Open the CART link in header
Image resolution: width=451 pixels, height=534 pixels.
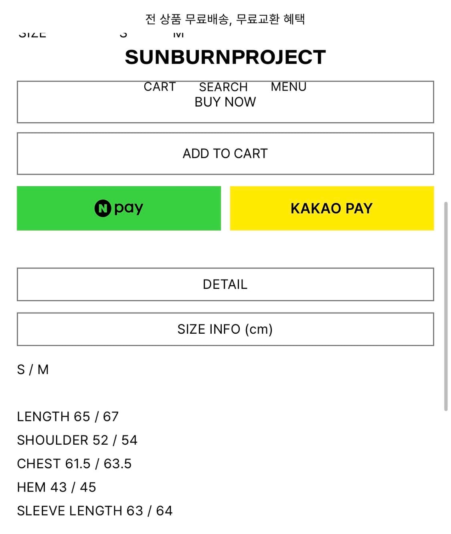pyautogui.click(x=160, y=87)
